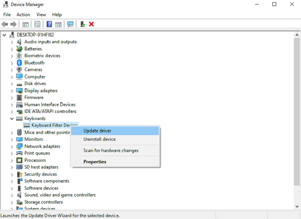Expand the Network adapters category
Viewport: 301px width, 219px height.
pyautogui.click(x=12, y=146)
